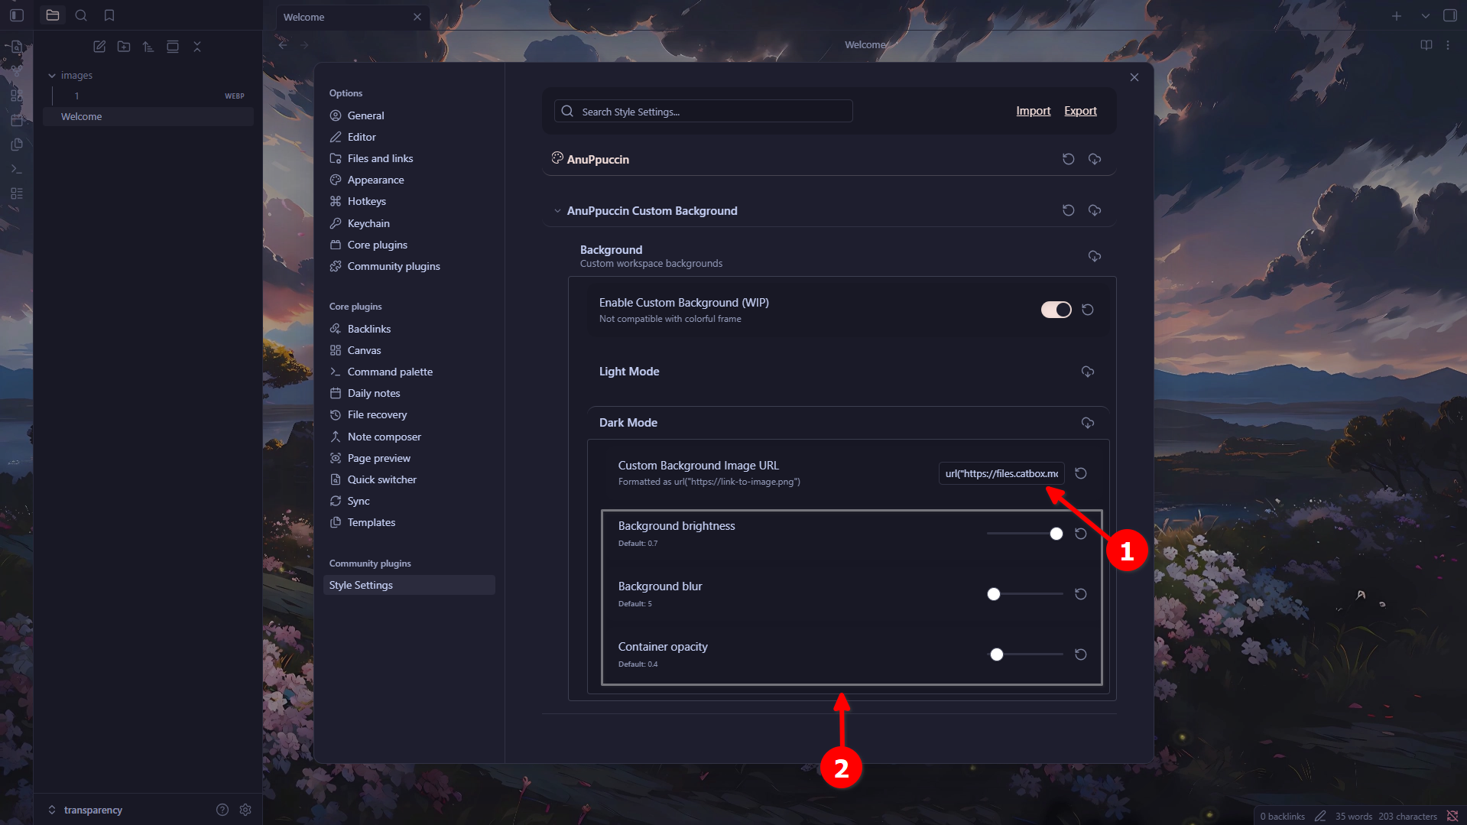This screenshot has height=825, width=1467.
Task: Toggle Enable Custom Background switch
Action: (1056, 310)
